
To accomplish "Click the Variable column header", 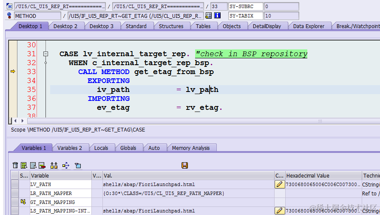I will tap(61, 176).
